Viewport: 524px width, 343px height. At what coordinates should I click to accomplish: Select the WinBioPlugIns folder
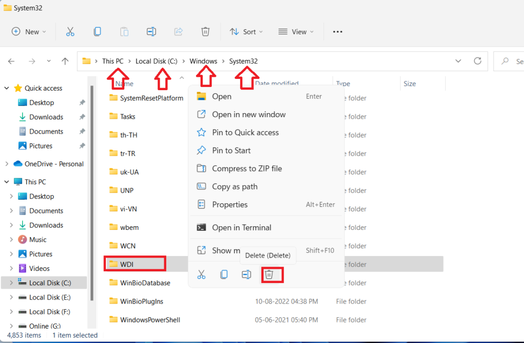[142, 301]
